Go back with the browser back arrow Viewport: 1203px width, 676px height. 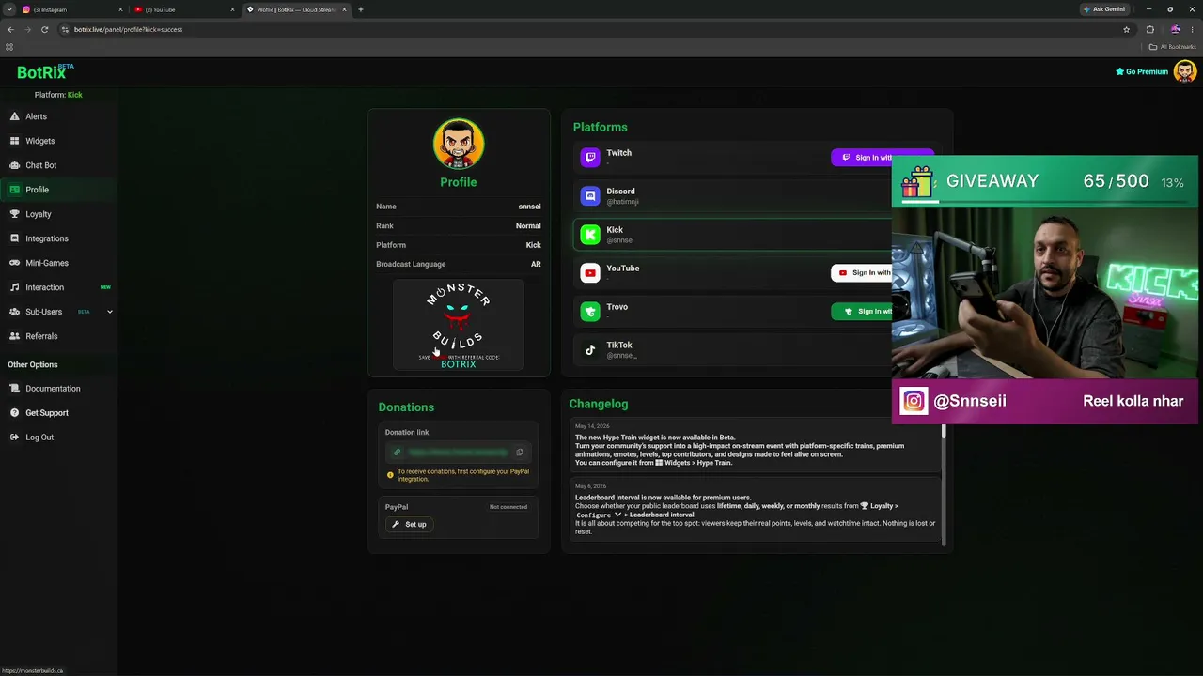point(10,29)
